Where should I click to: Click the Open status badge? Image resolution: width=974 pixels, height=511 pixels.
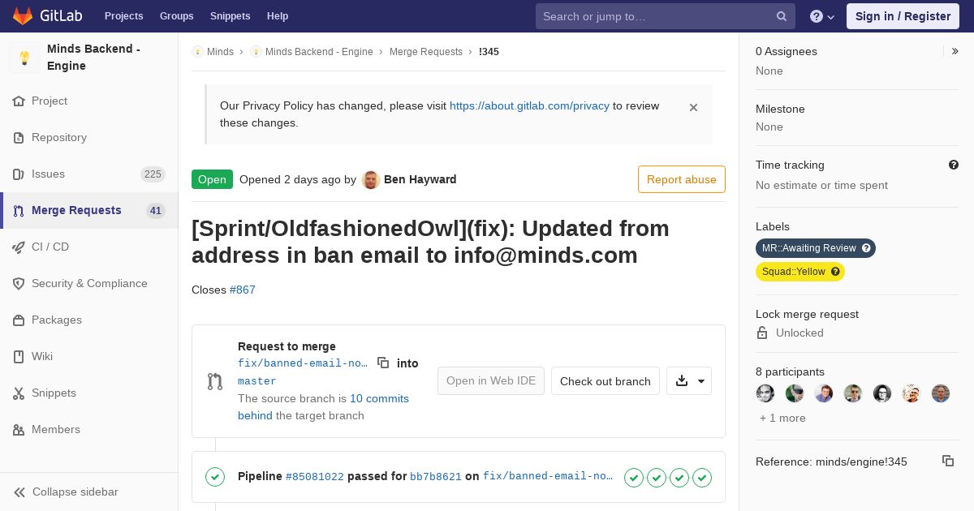tap(212, 179)
